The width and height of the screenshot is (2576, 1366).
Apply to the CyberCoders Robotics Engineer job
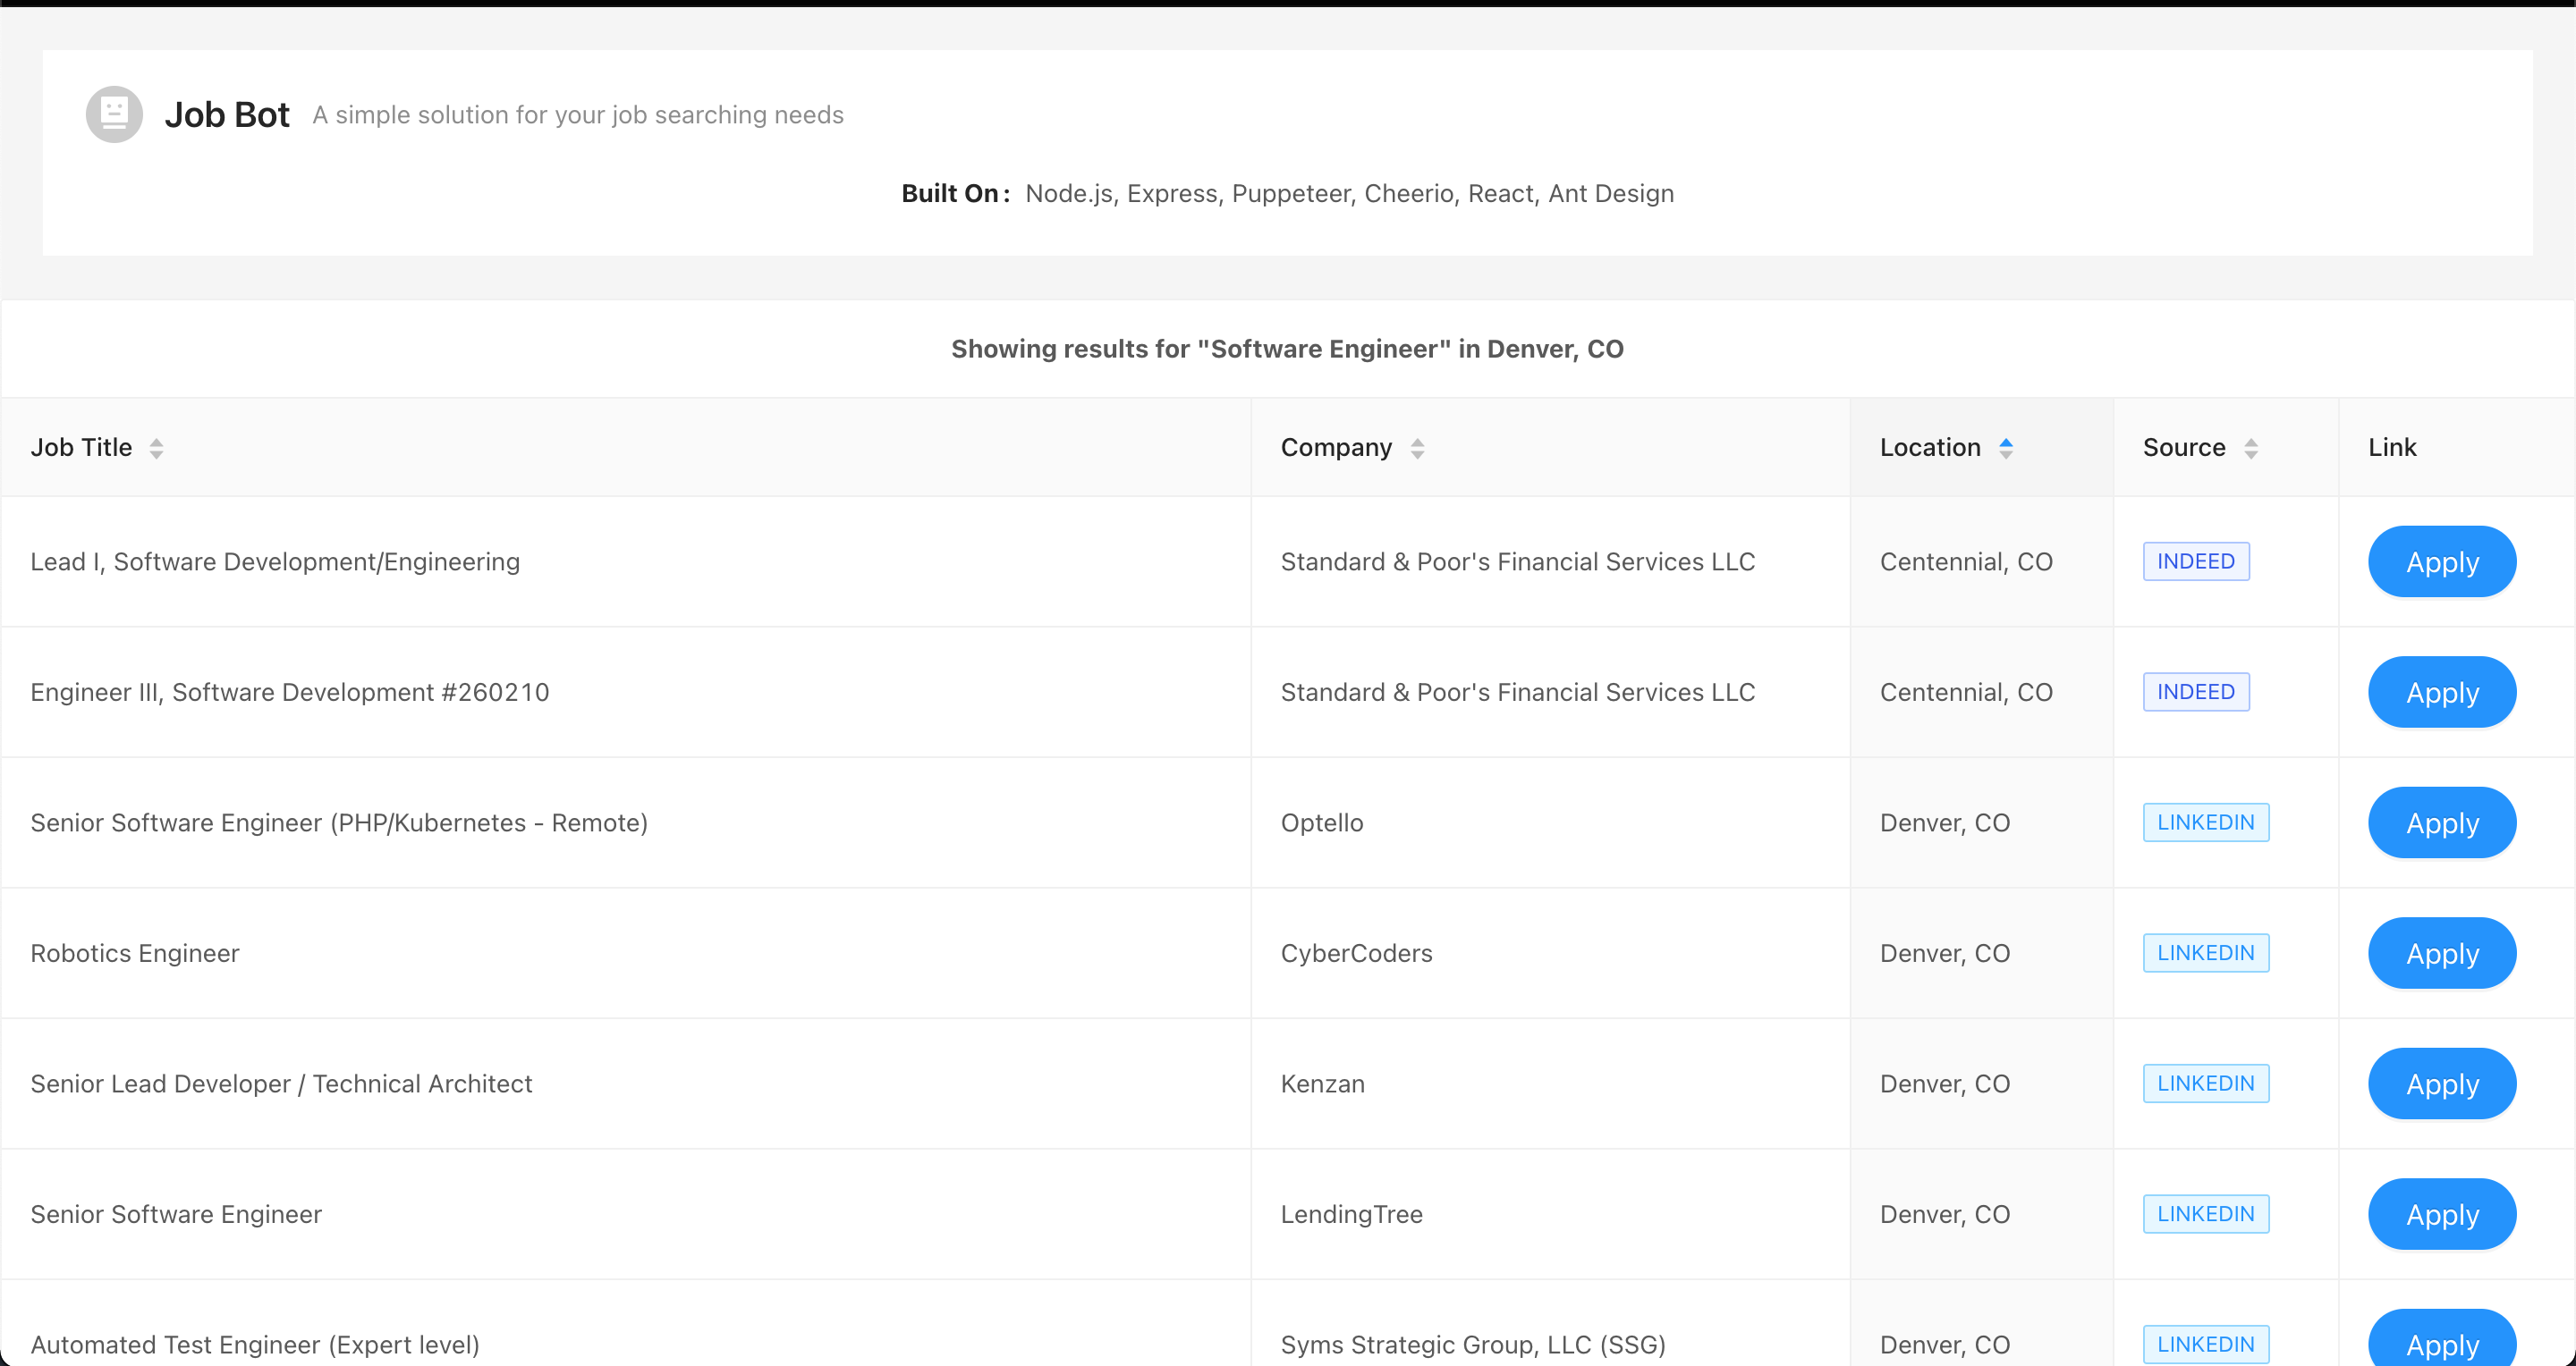[2441, 953]
